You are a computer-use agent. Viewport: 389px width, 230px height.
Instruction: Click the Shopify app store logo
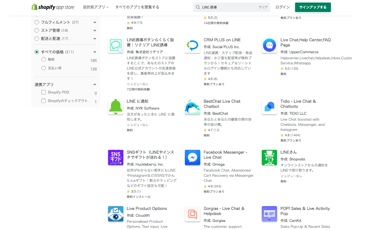[x=53, y=7]
